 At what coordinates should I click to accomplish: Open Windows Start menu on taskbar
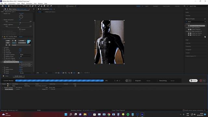[66, 114]
